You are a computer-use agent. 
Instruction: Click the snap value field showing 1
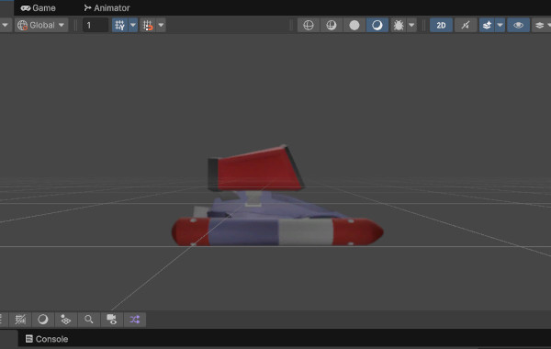pyautogui.click(x=96, y=26)
